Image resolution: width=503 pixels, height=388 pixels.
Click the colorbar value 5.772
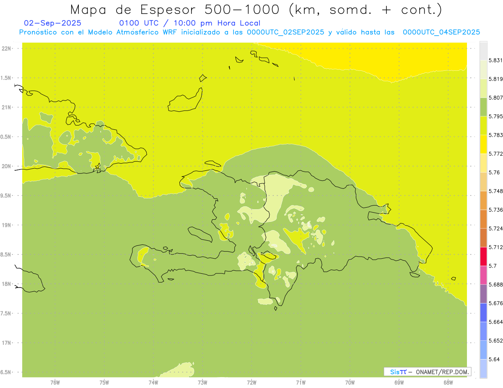point(495,154)
